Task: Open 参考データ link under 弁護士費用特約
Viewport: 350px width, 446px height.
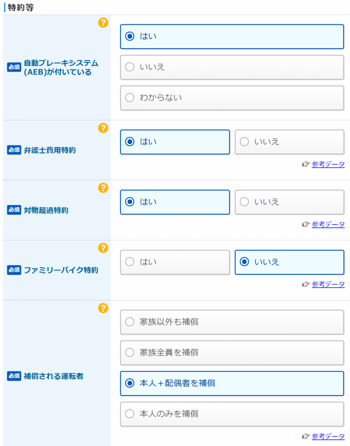Action: pos(328,164)
